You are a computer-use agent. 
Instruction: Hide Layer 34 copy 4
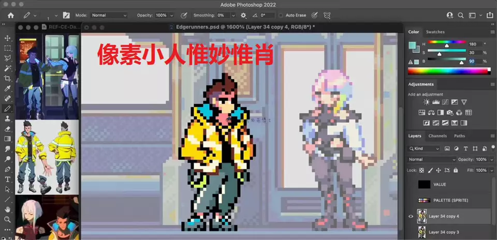coord(411,217)
